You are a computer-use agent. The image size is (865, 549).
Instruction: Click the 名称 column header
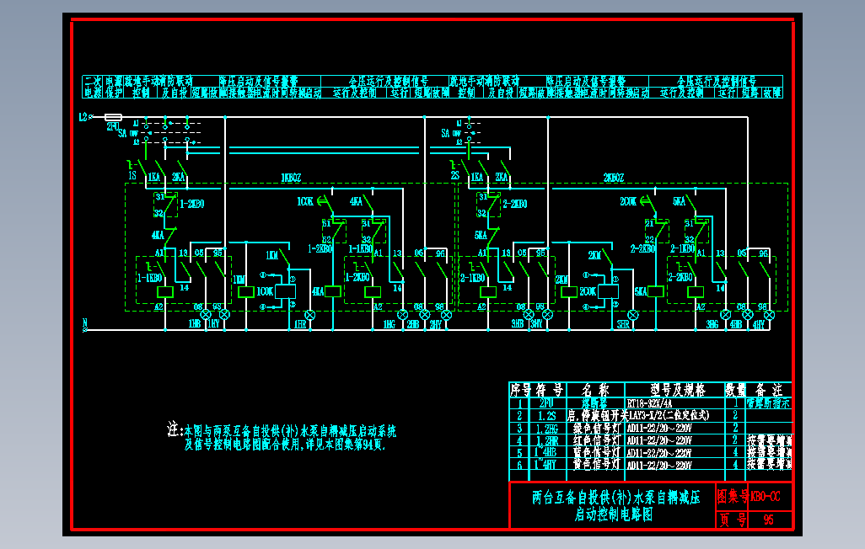tap(596, 390)
